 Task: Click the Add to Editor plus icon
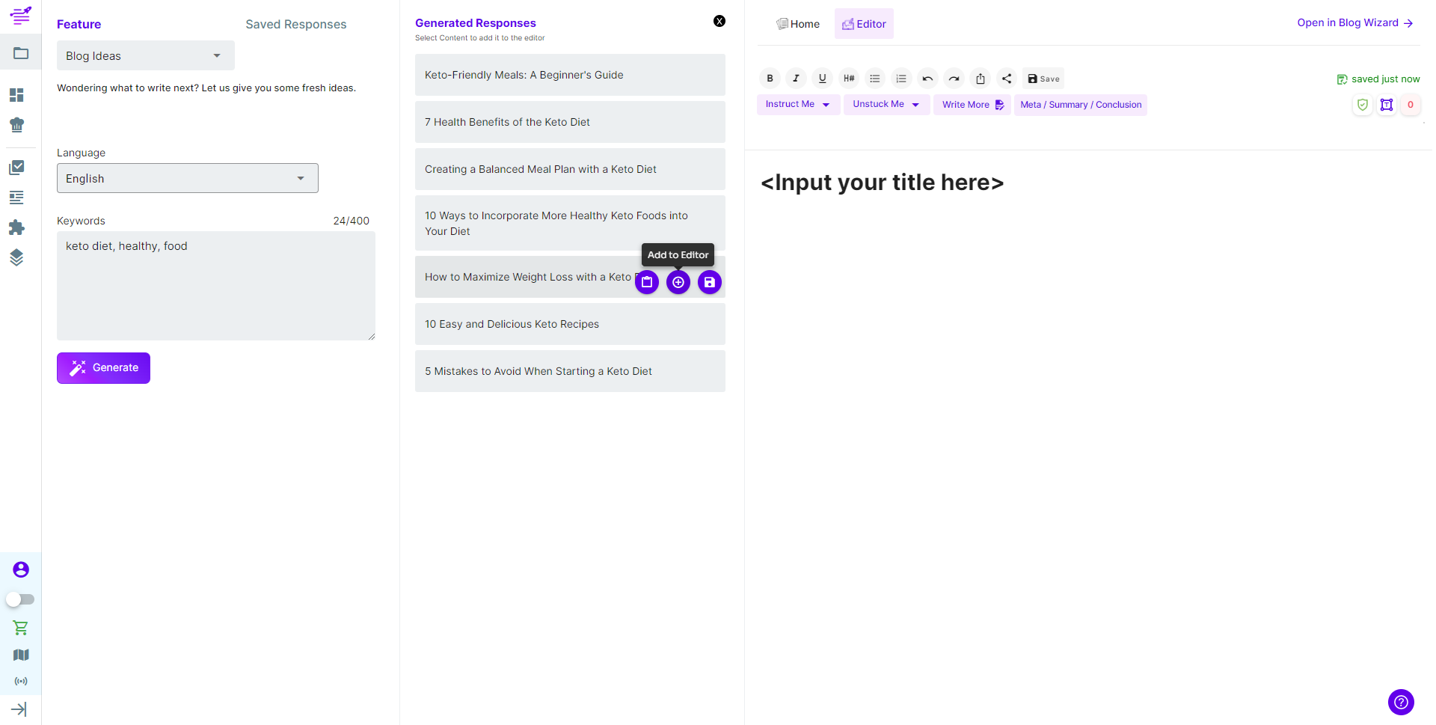coord(678,282)
